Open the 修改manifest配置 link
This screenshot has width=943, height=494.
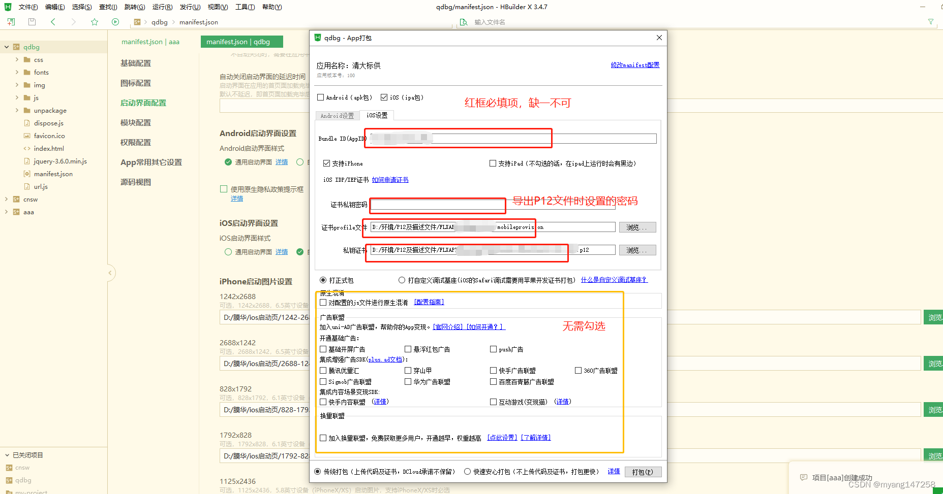[x=635, y=65]
